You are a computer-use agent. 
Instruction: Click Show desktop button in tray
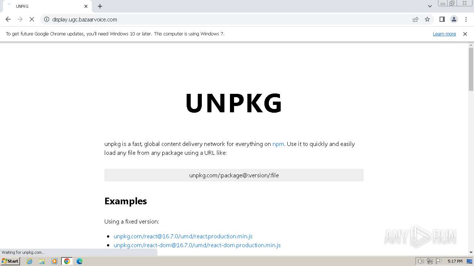(x=470, y=261)
